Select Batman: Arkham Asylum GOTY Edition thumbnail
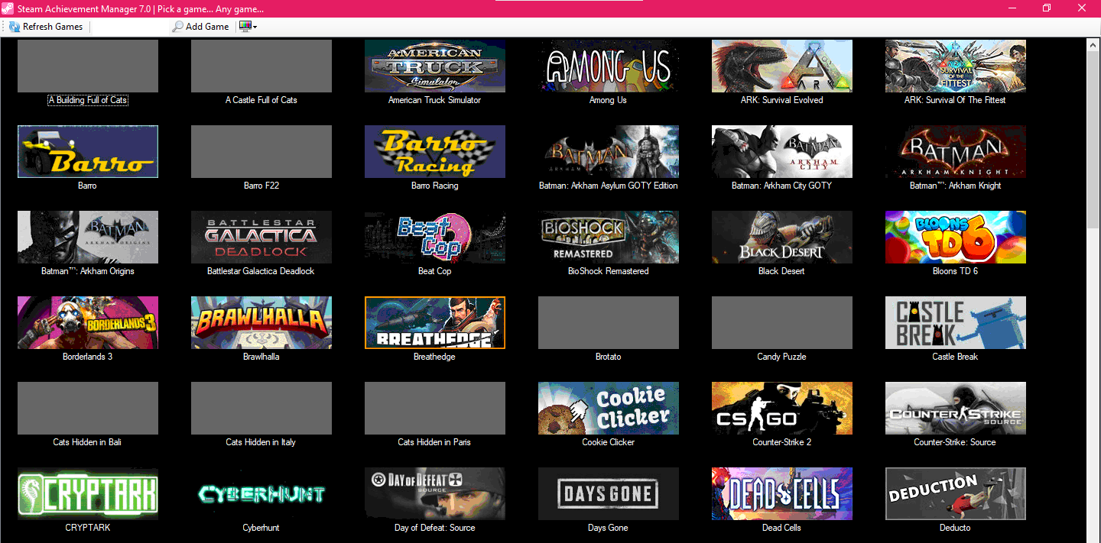Image resolution: width=1101 pixels, height=543 pixels. pyautogui.click(x=609, y=152)
